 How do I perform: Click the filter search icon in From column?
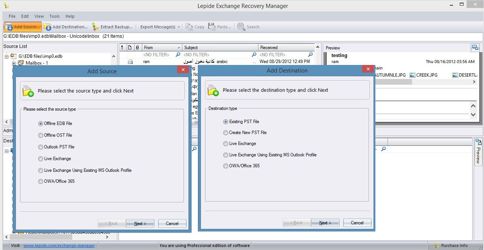(178, 55)
